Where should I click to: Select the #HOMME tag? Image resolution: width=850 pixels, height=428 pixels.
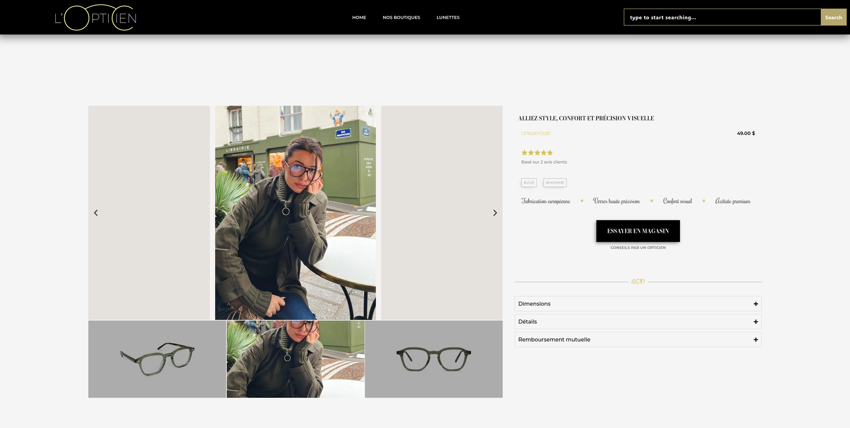(555, 182)
